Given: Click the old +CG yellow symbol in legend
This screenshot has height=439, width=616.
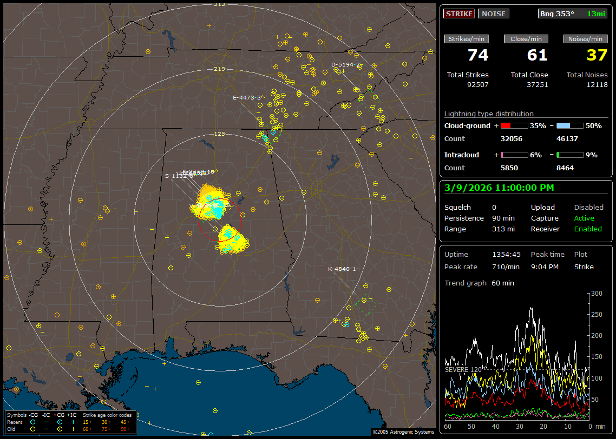Looking at the screenshot, I should 60,429.
